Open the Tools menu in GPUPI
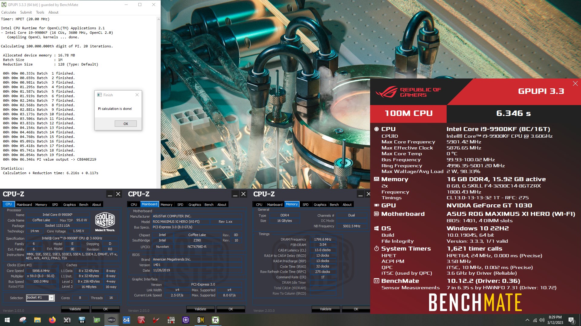 (40, 12)
